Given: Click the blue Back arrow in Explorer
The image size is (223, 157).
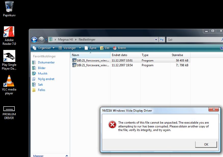Looking at the screenshot, I should click(34, 40).
